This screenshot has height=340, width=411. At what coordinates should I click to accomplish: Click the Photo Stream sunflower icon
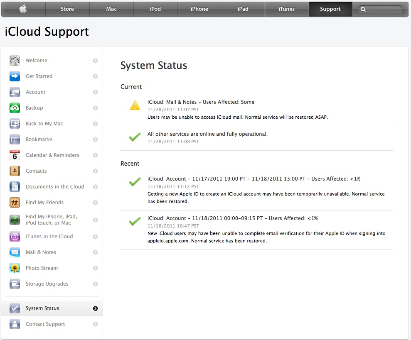tap(15, 268)
